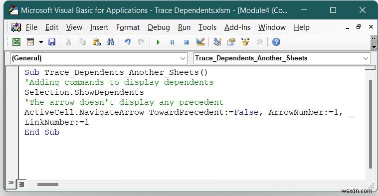The height and width of the screenshot is (196, 378).
Task: Switch to Full Module View button
Action: 21,184
